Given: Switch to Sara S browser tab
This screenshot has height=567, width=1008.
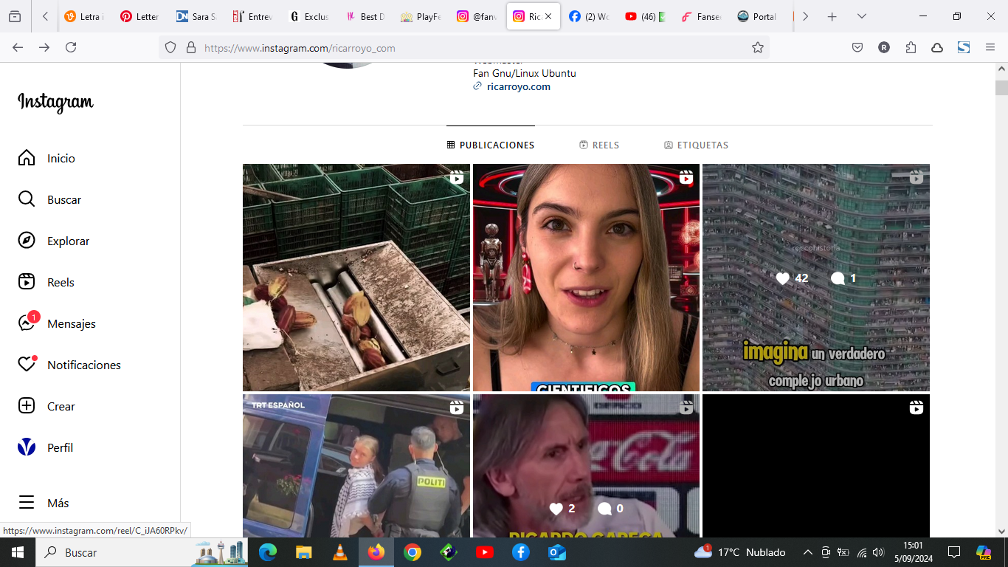Looking at the screenshot, I should pyautogui.click(x=196, y=16).
